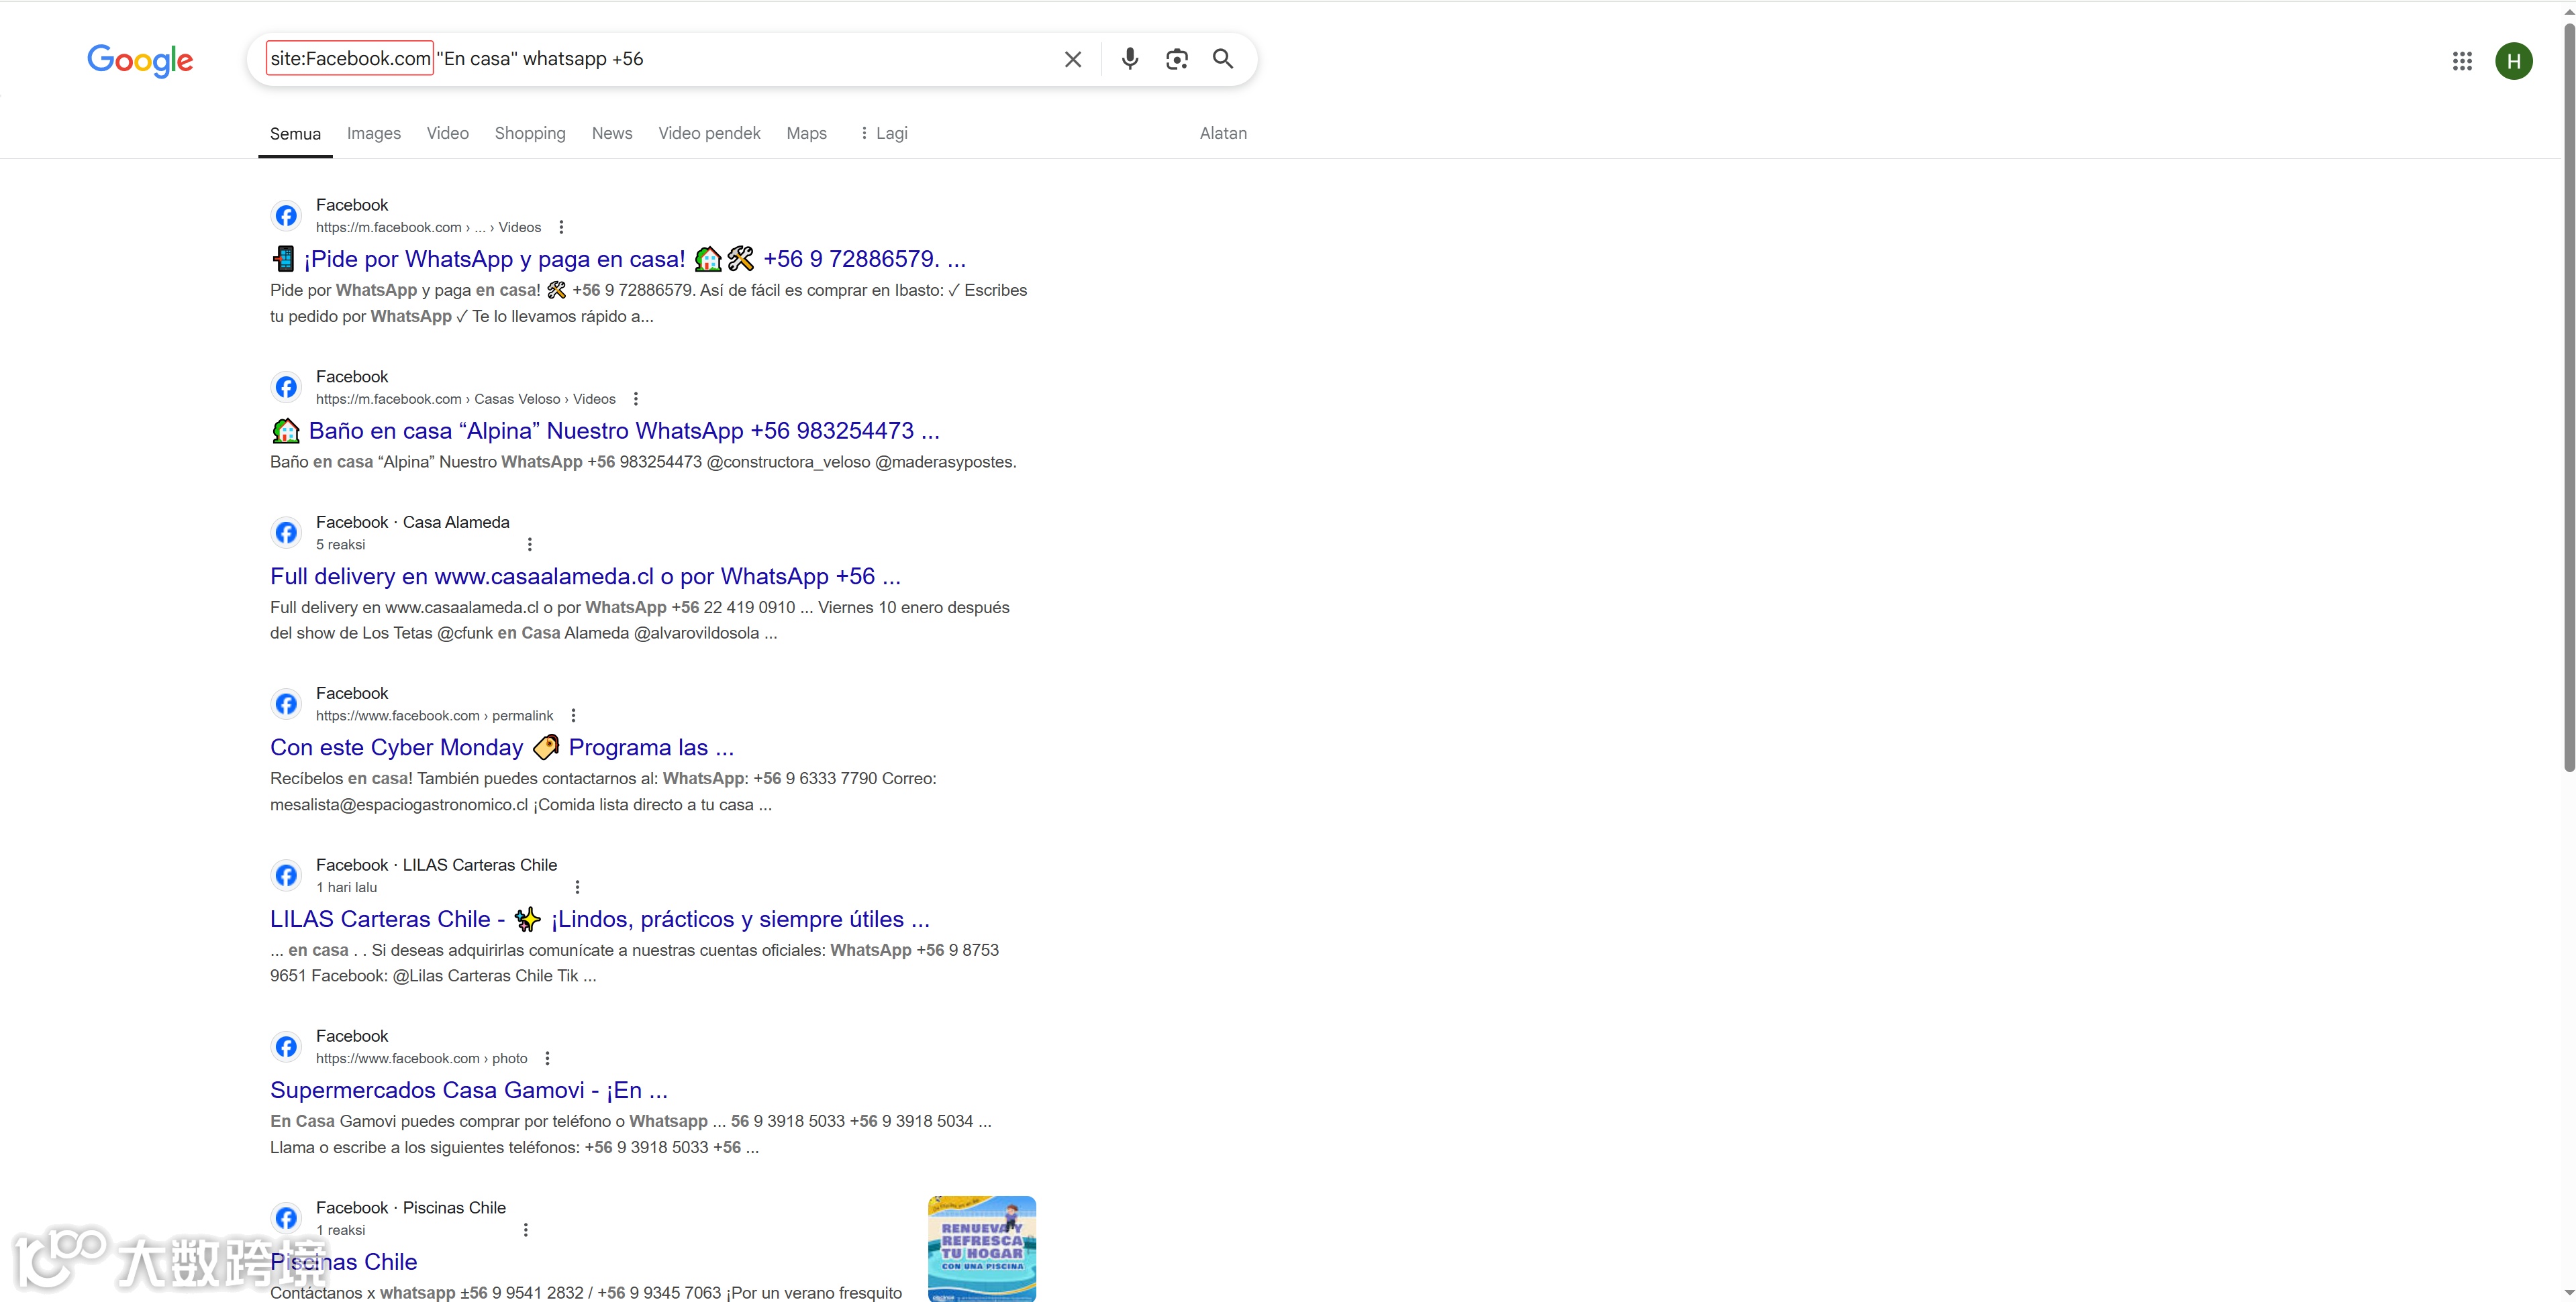Clear the search box with X icon
This screenshot has width=2576, height=1302.
(1072, 59)
